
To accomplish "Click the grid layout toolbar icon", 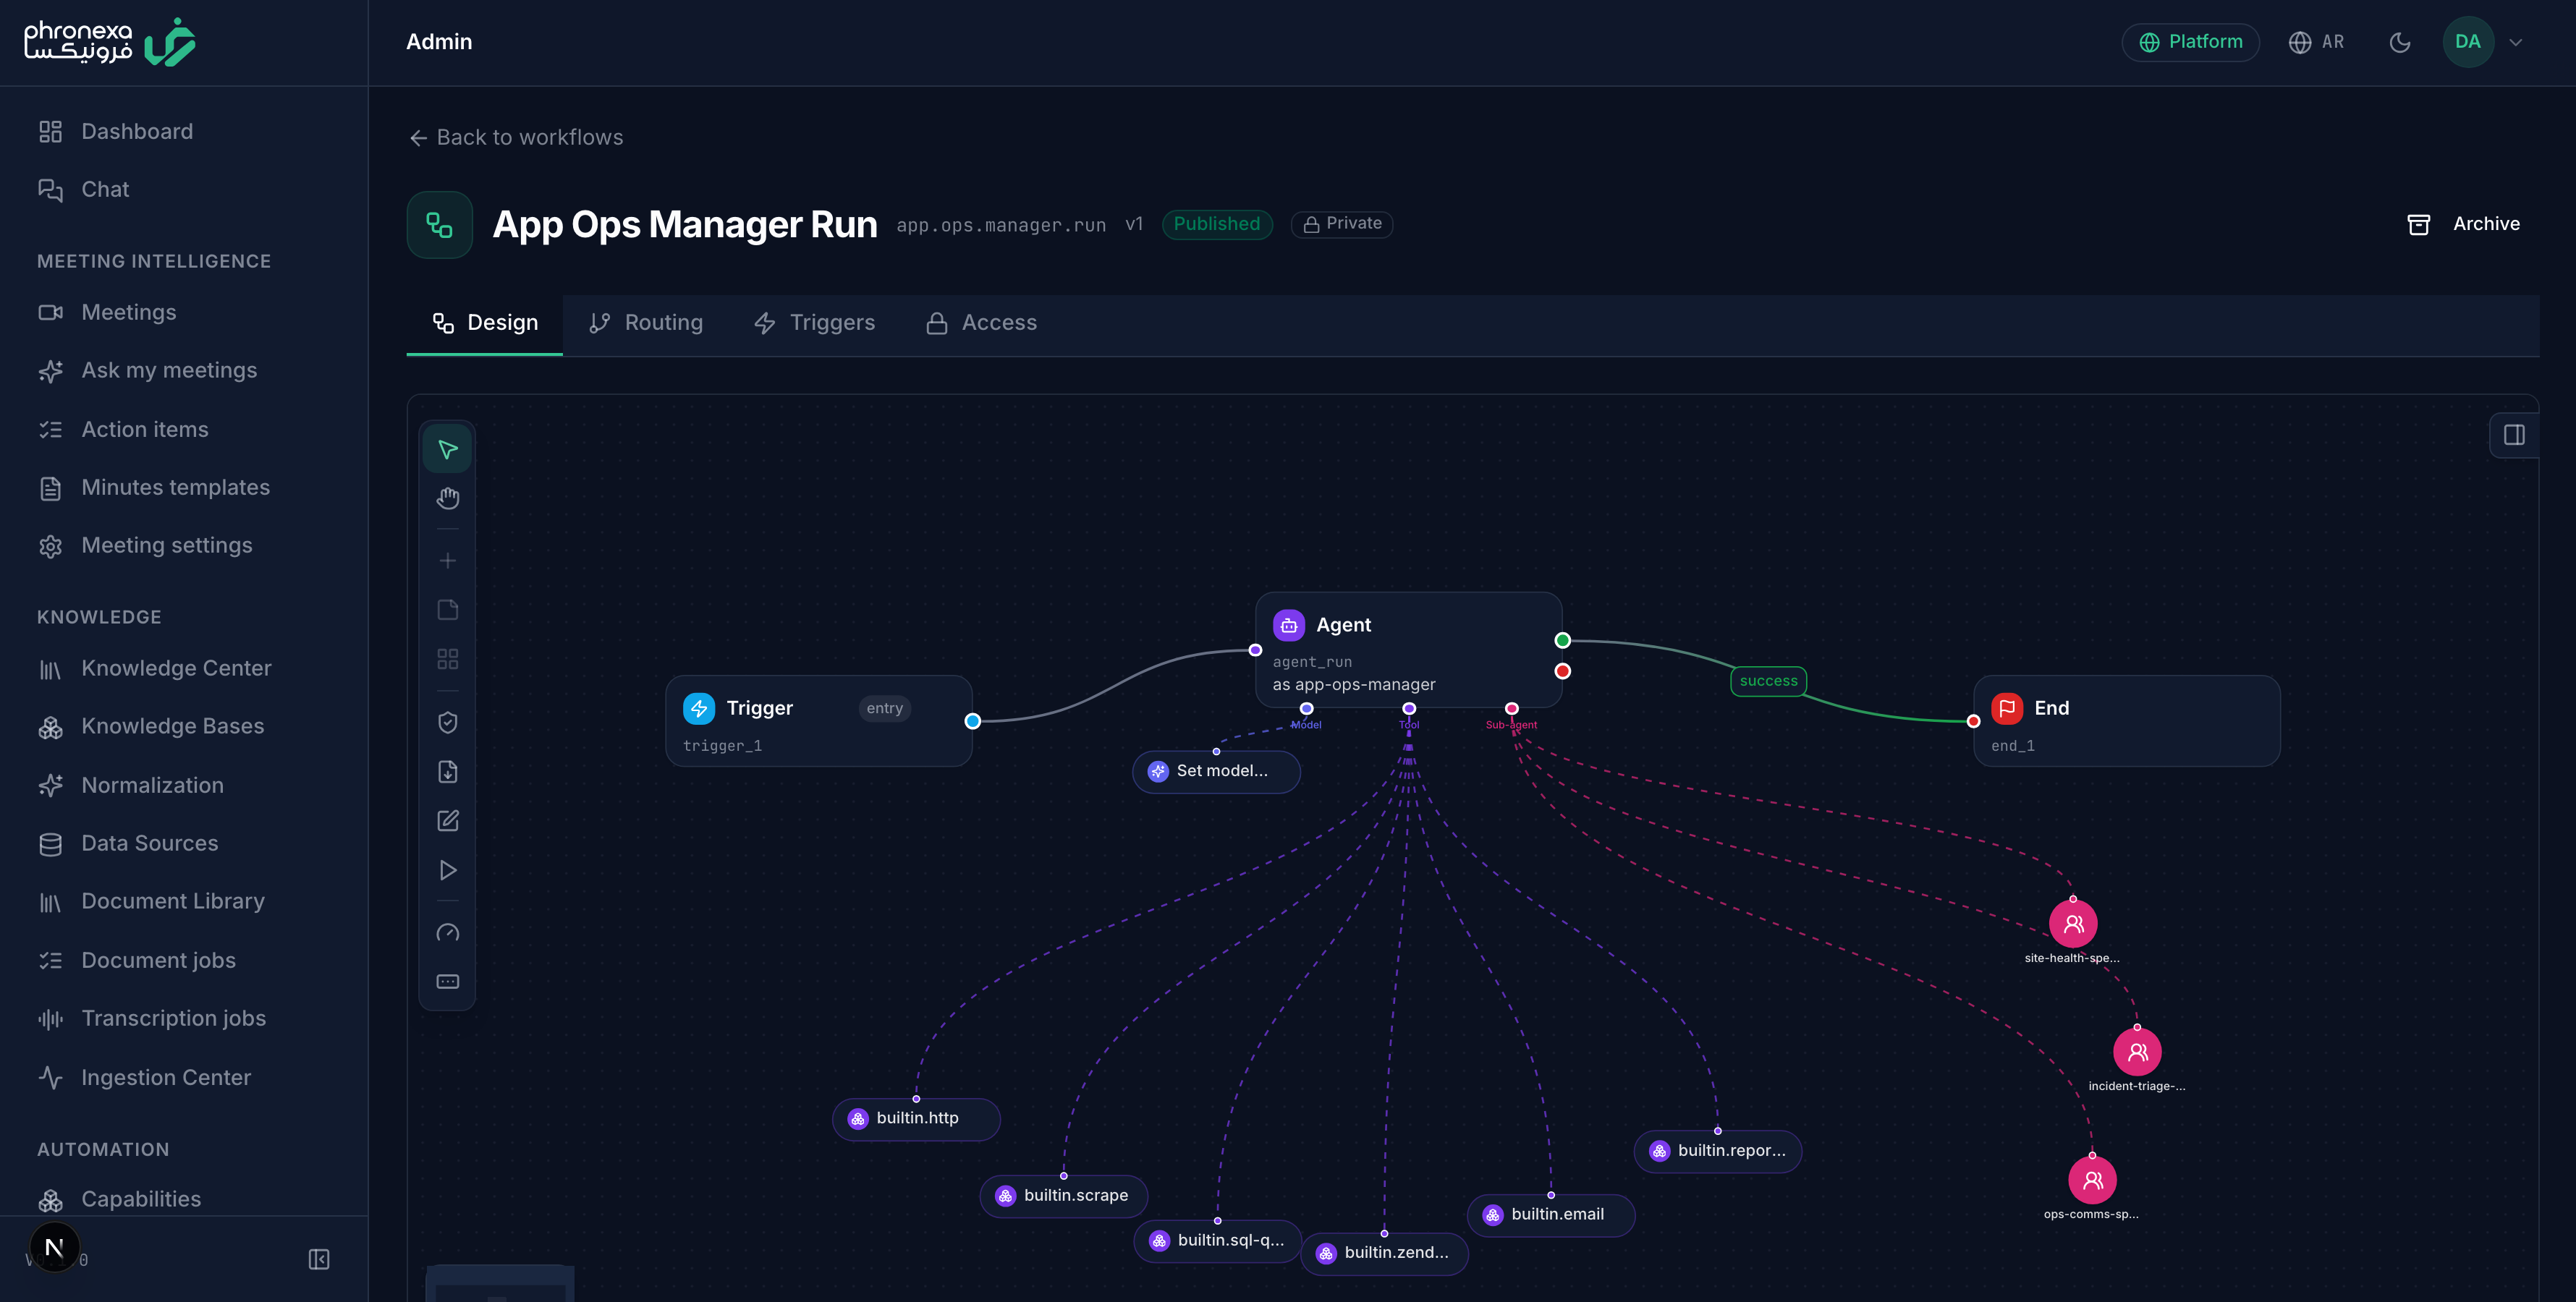I will point(447,659).
